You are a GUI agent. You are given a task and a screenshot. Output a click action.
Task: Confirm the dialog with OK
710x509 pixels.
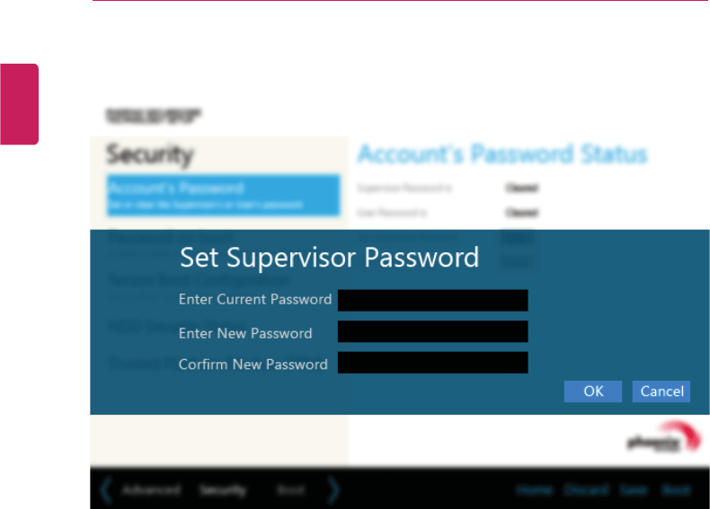(x=593, y=391)
